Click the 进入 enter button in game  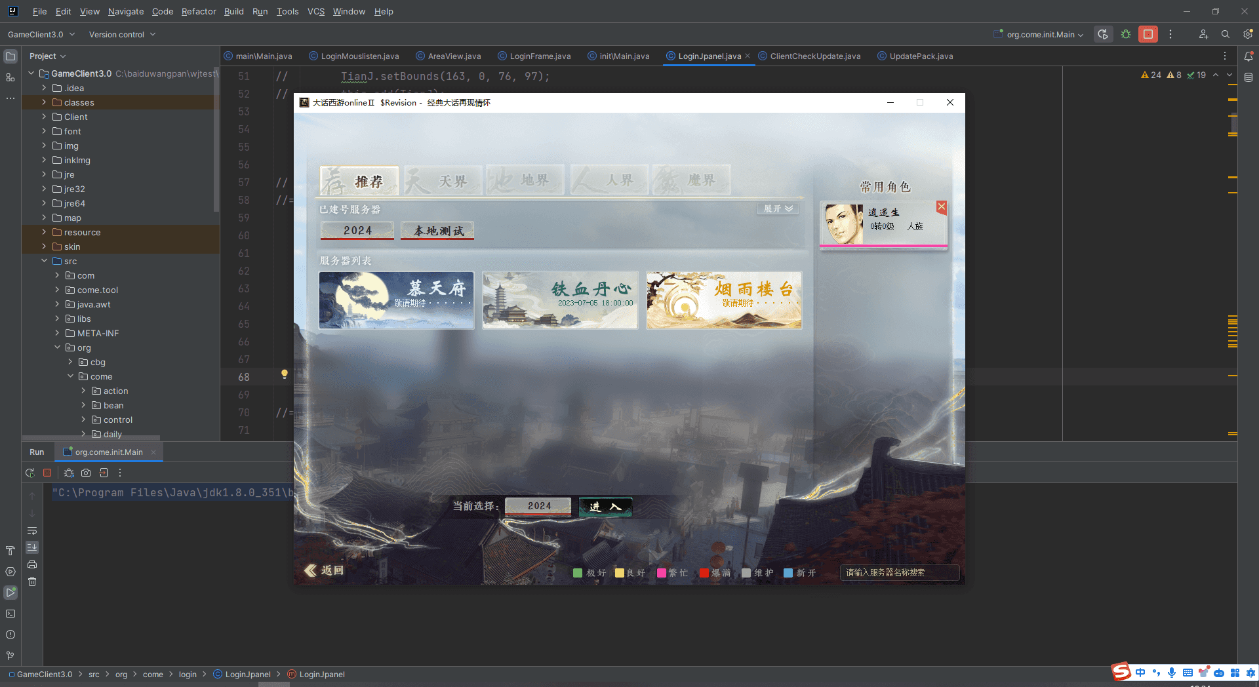[x=605, y=506]
